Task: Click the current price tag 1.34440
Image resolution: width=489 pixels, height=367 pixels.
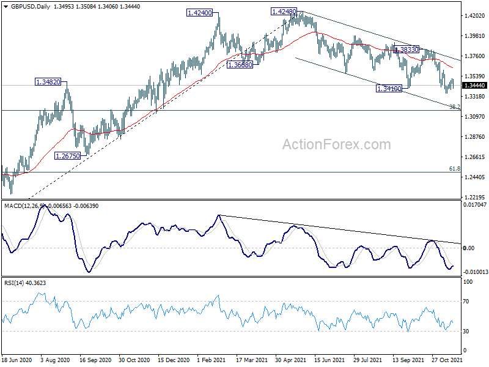Action: click(474, 86)
